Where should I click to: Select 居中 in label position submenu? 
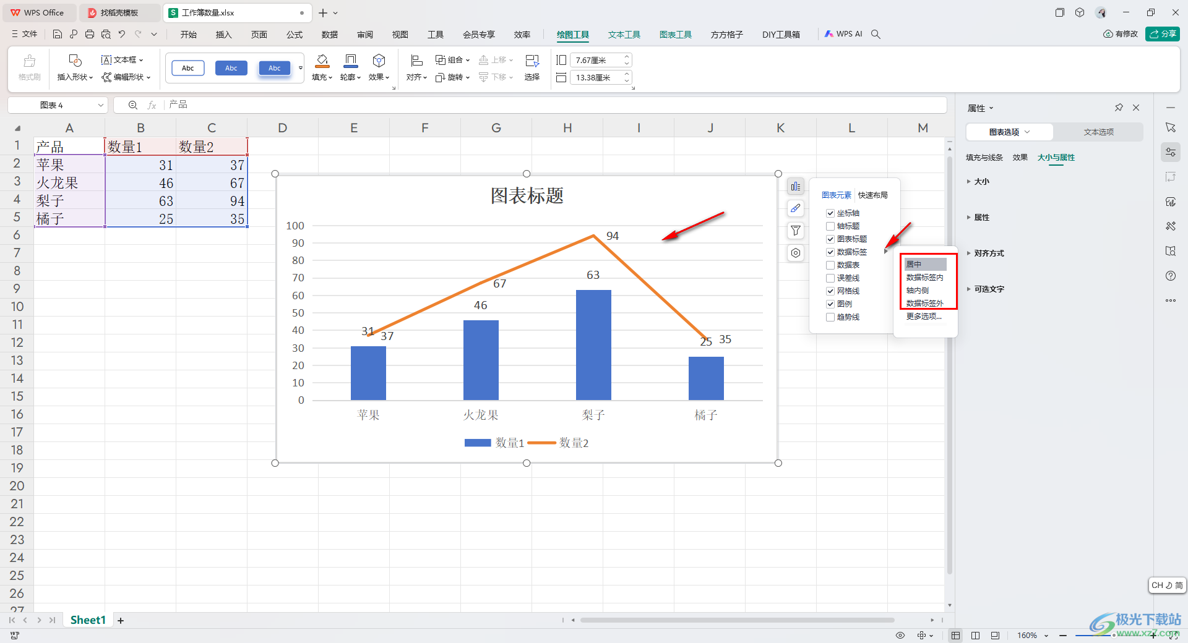[925, 265]
